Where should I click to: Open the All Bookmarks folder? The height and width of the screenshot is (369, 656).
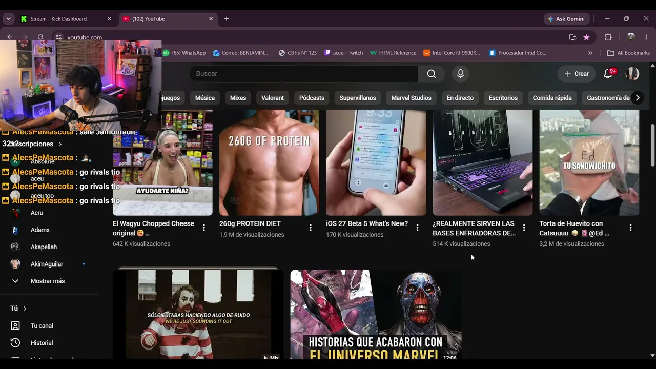(628, 53)
